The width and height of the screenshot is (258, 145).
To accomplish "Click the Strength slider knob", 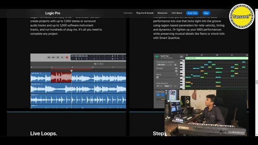I will (x=176, y=71).
